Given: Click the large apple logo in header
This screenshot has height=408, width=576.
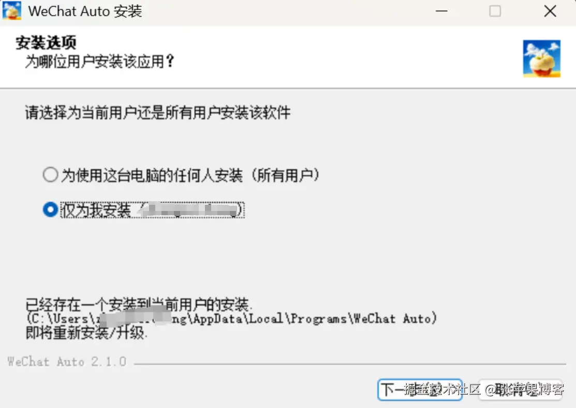Looking at the screenshot, I should [x=542, y=59].
